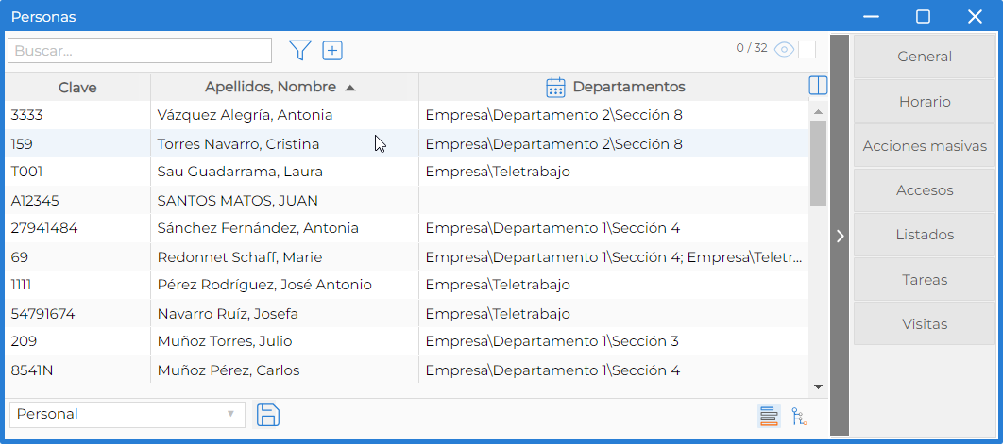
Task: Click the 0 / 32 selection counter
Action: click(x=752, y=48)
